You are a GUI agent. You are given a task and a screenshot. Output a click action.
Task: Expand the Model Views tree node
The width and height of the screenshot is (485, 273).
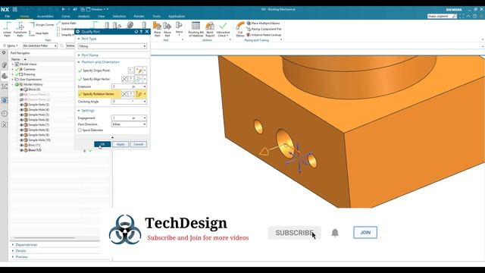pyautogui.click(x=13, y=64)
